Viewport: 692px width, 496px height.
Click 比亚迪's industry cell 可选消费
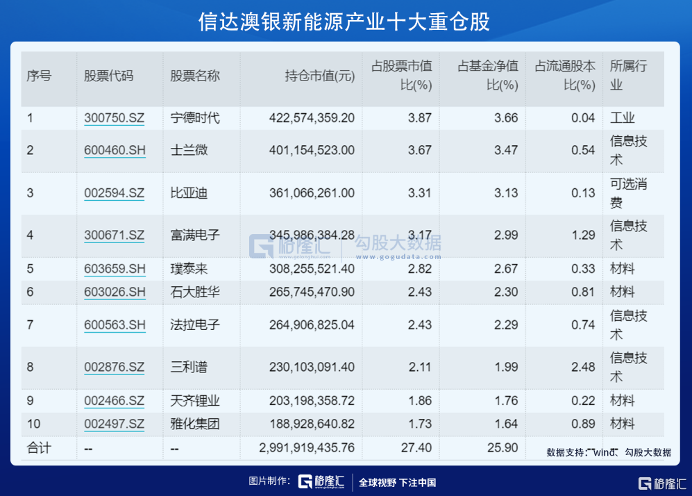pos(628,193)
